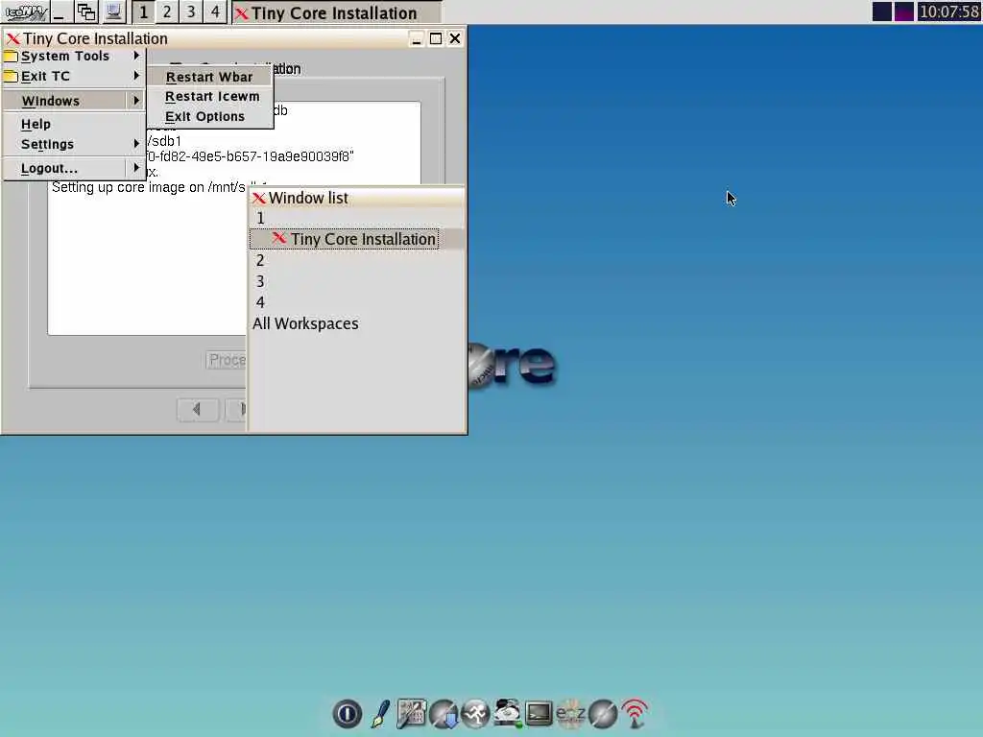
Task: Click the purple network monitor in the tray
Action: click(903, 12)
